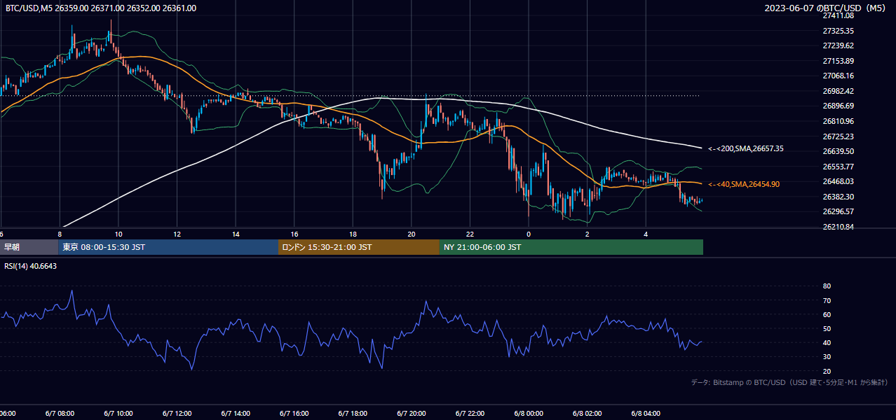Click the 6/7 08:00 time label
Image resolution: width=896 pixels, height=420 pixels.
(x=60, y=414)
